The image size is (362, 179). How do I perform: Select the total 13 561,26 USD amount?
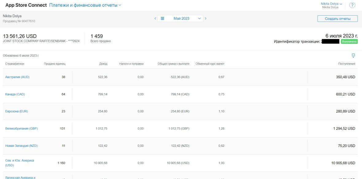(20, 36)
